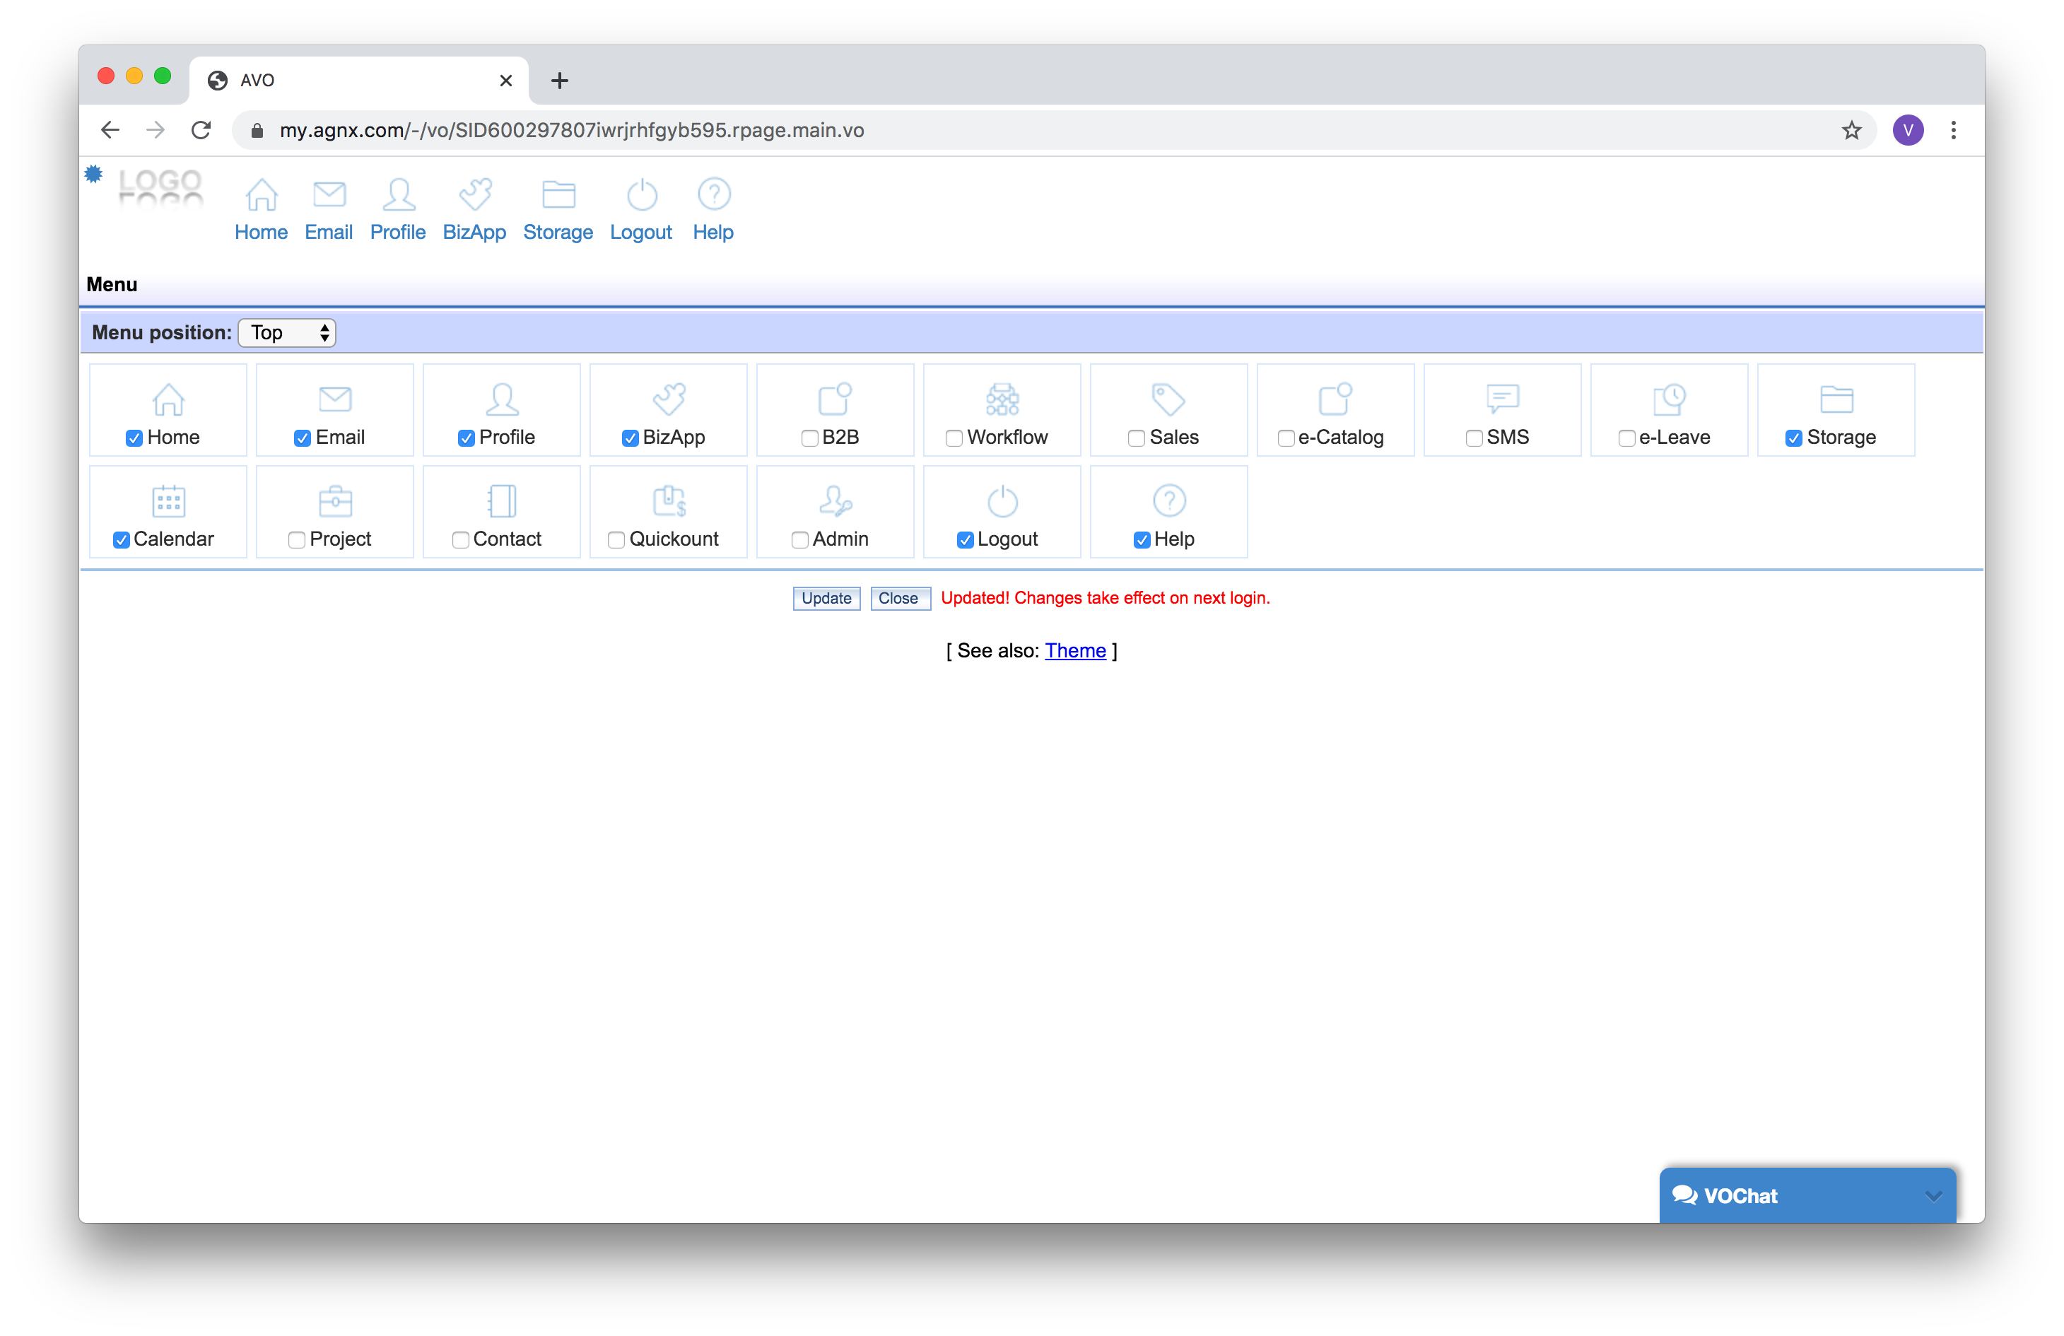Click the Quickount icon in menu grid
This screenshot has height=1336, width=2064.
coord(669,501)
